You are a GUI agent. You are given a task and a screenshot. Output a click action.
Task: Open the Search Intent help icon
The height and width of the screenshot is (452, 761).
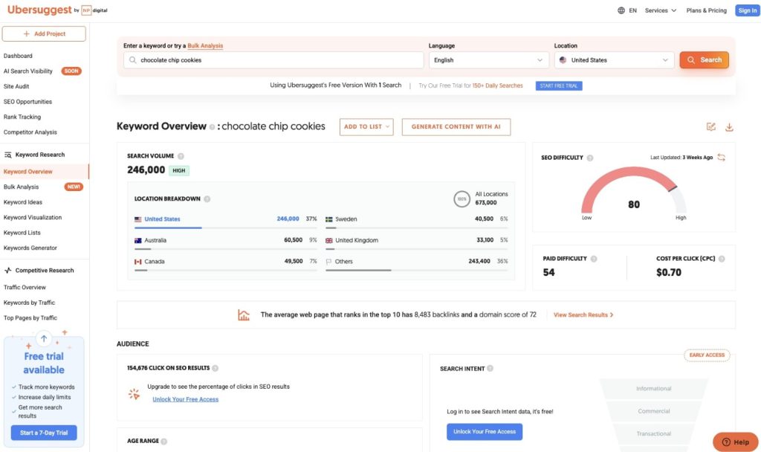coord(490,369)
